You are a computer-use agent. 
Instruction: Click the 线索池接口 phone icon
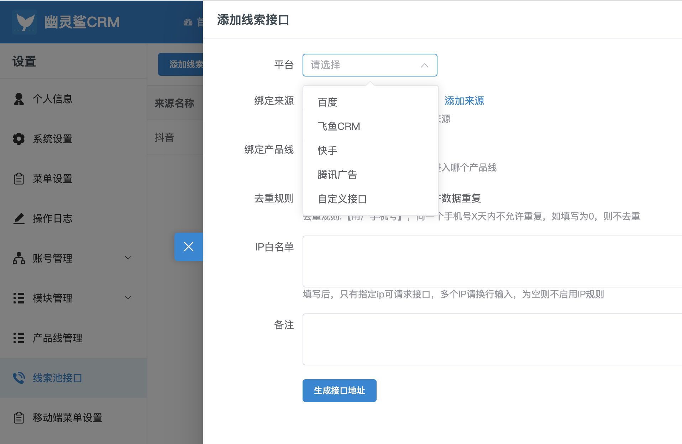pyautogui.click(x=19, y=378)
